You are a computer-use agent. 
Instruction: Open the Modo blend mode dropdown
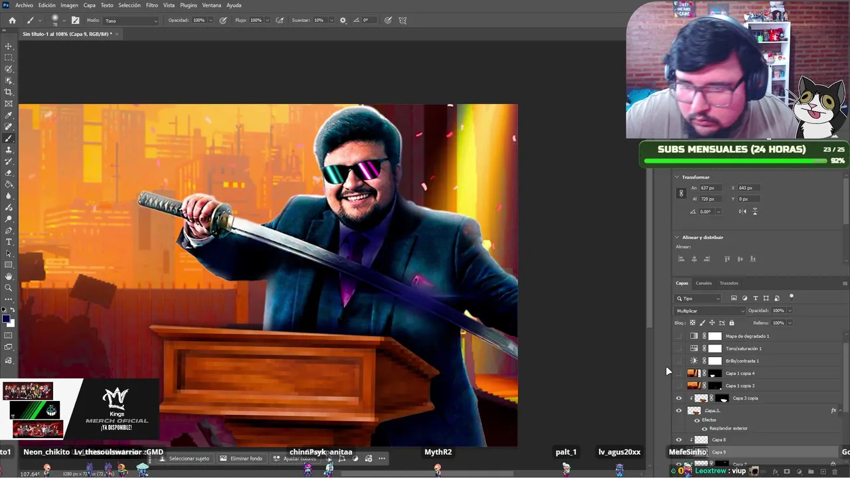pos(131,21)
